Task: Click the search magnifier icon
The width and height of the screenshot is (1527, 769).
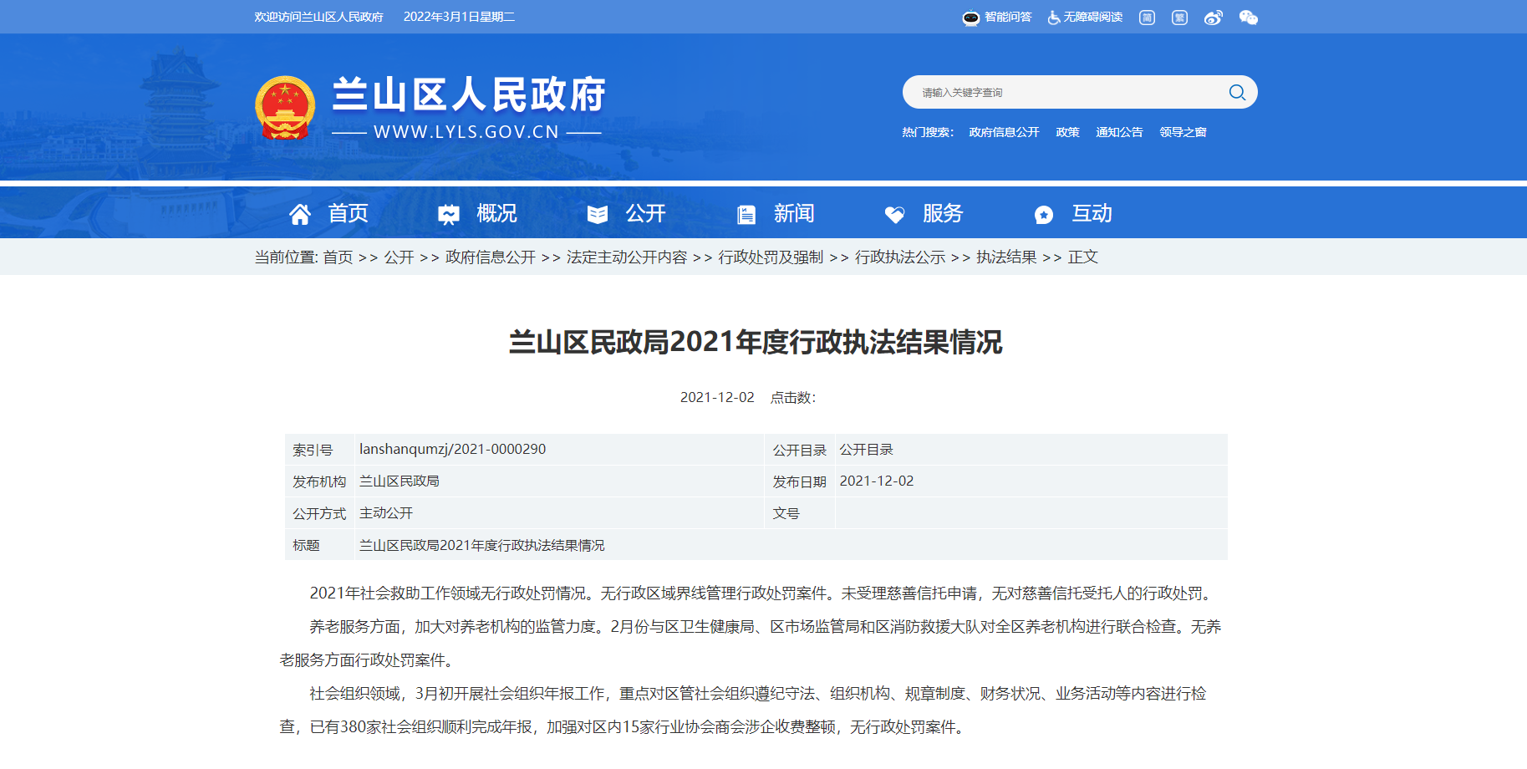Action: (1237, 92)
